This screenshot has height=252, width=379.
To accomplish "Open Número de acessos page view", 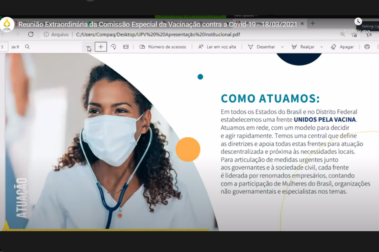I will click(x=163, y=47).
